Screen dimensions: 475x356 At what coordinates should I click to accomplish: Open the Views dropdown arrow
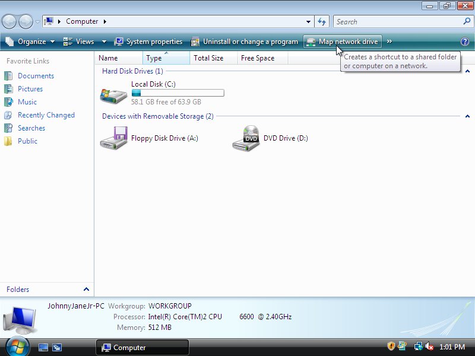(104, 42)
